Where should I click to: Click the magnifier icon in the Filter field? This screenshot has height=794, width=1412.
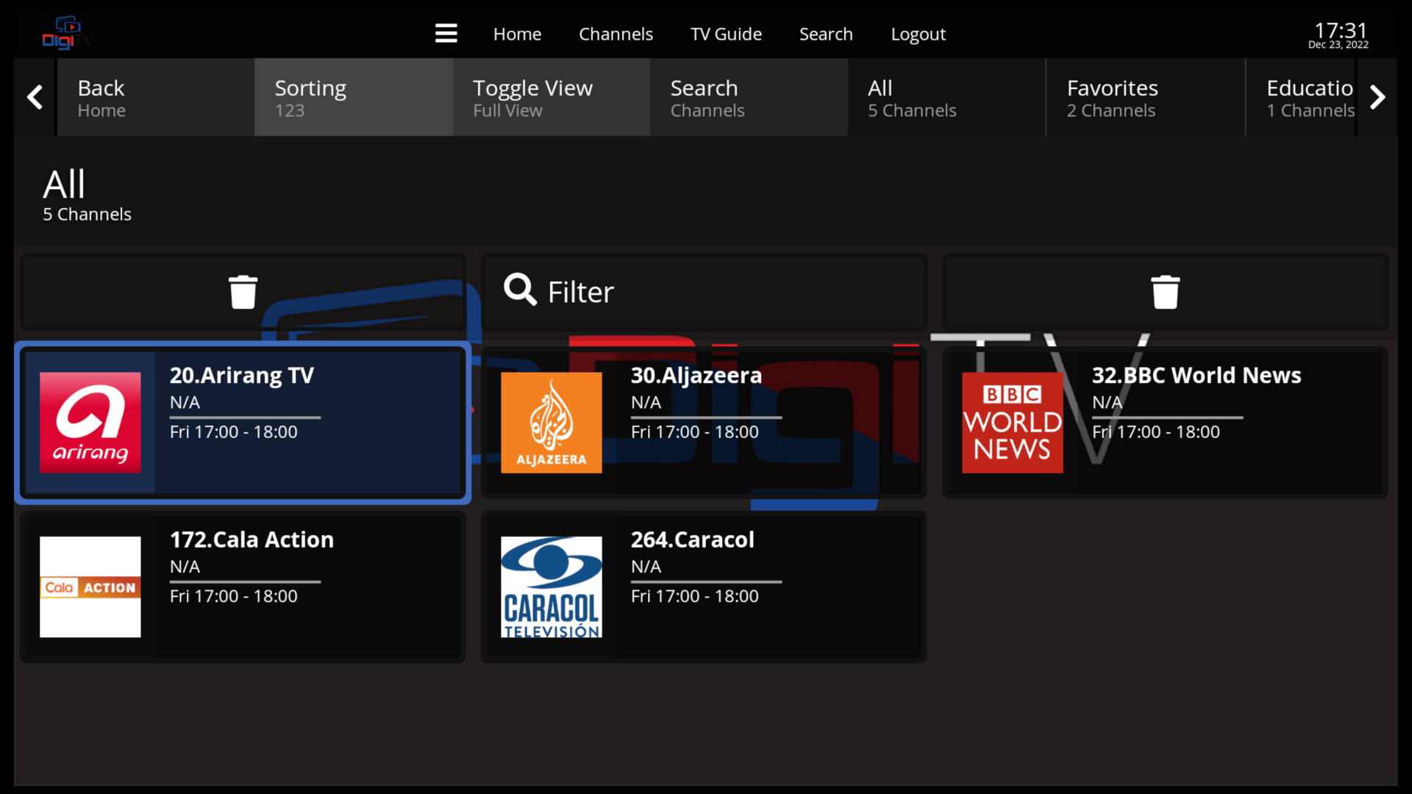pyautogui.click(x=520, y=290)
